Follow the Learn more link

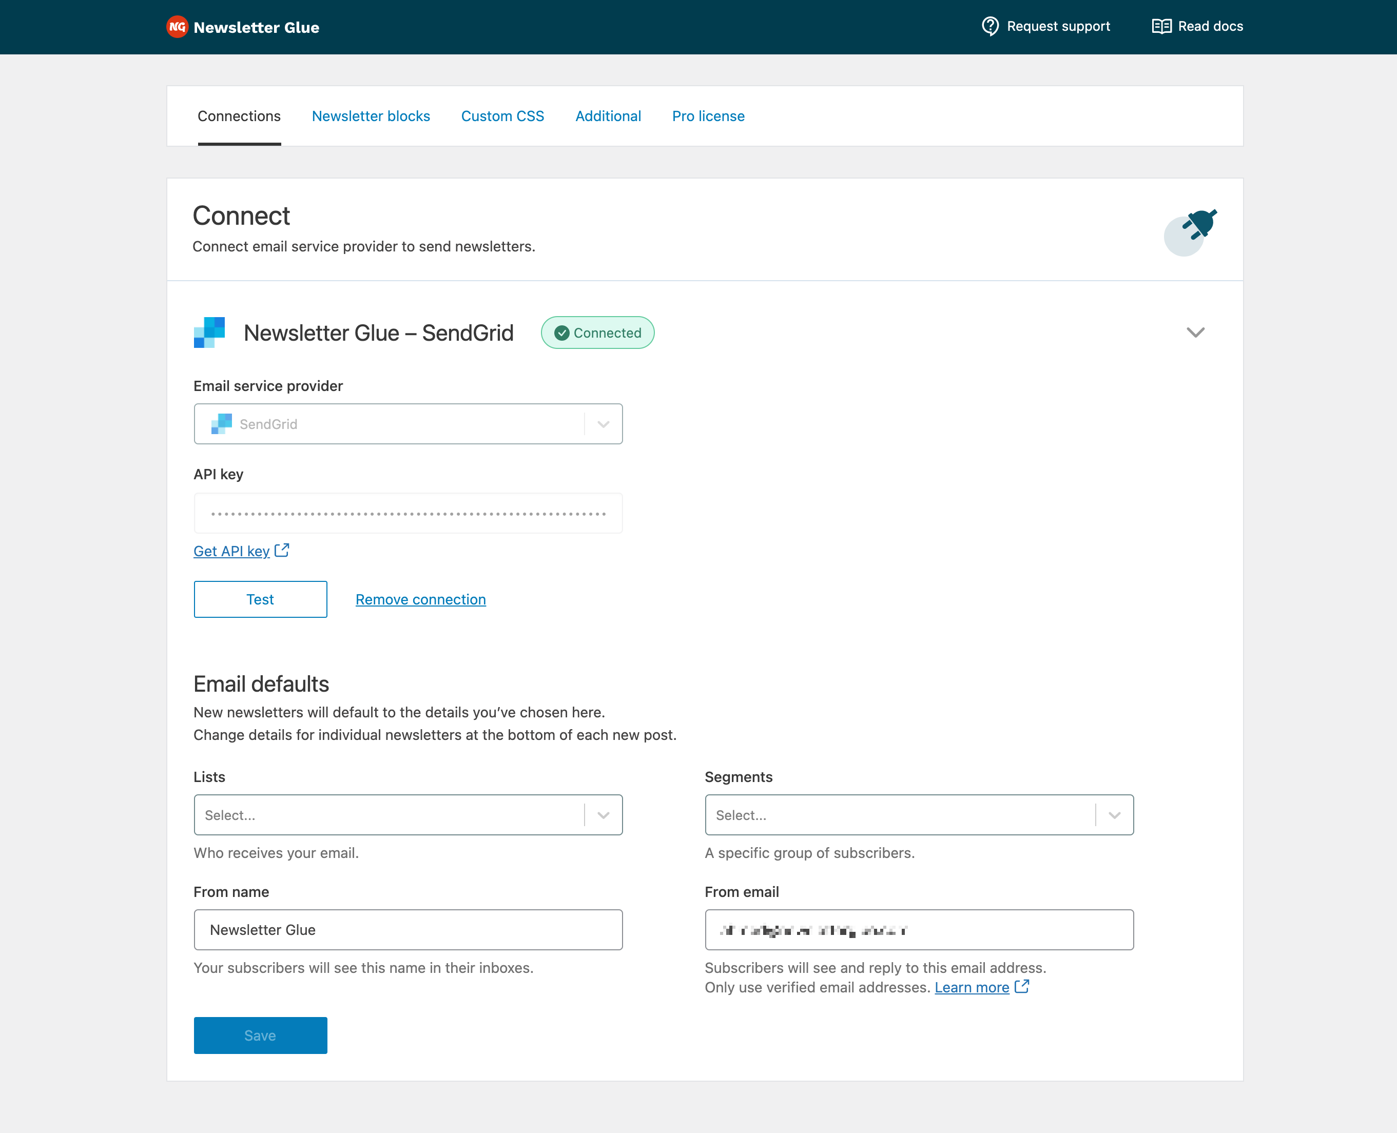[972, 987]
